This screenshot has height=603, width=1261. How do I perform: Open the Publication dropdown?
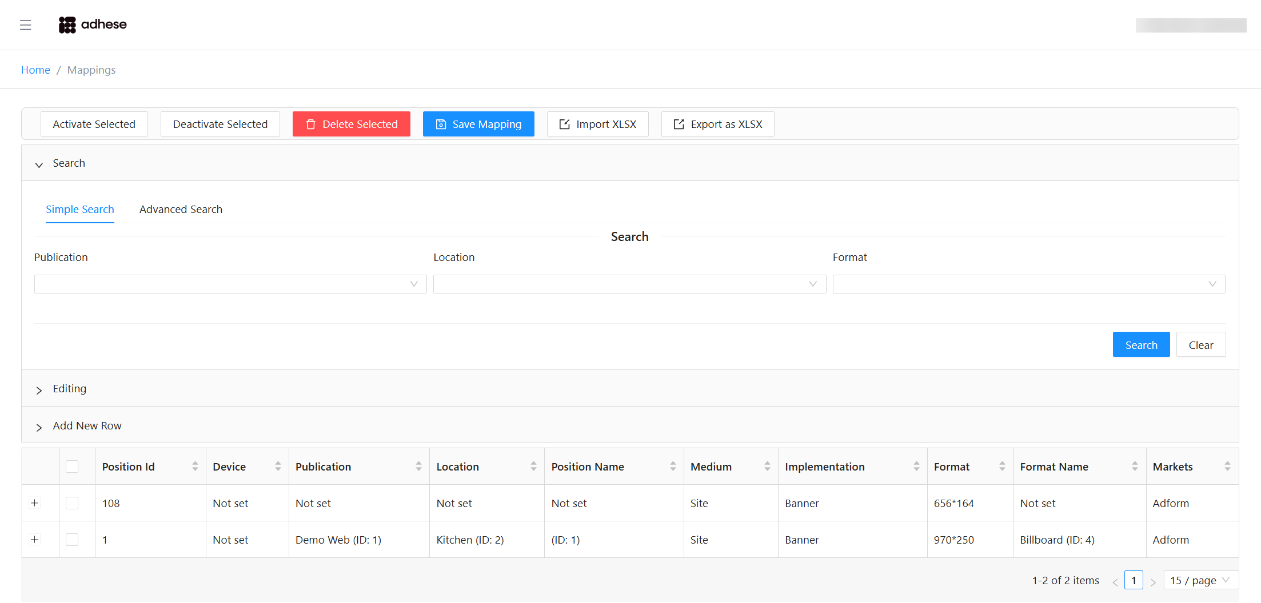[x=230, y=284]
